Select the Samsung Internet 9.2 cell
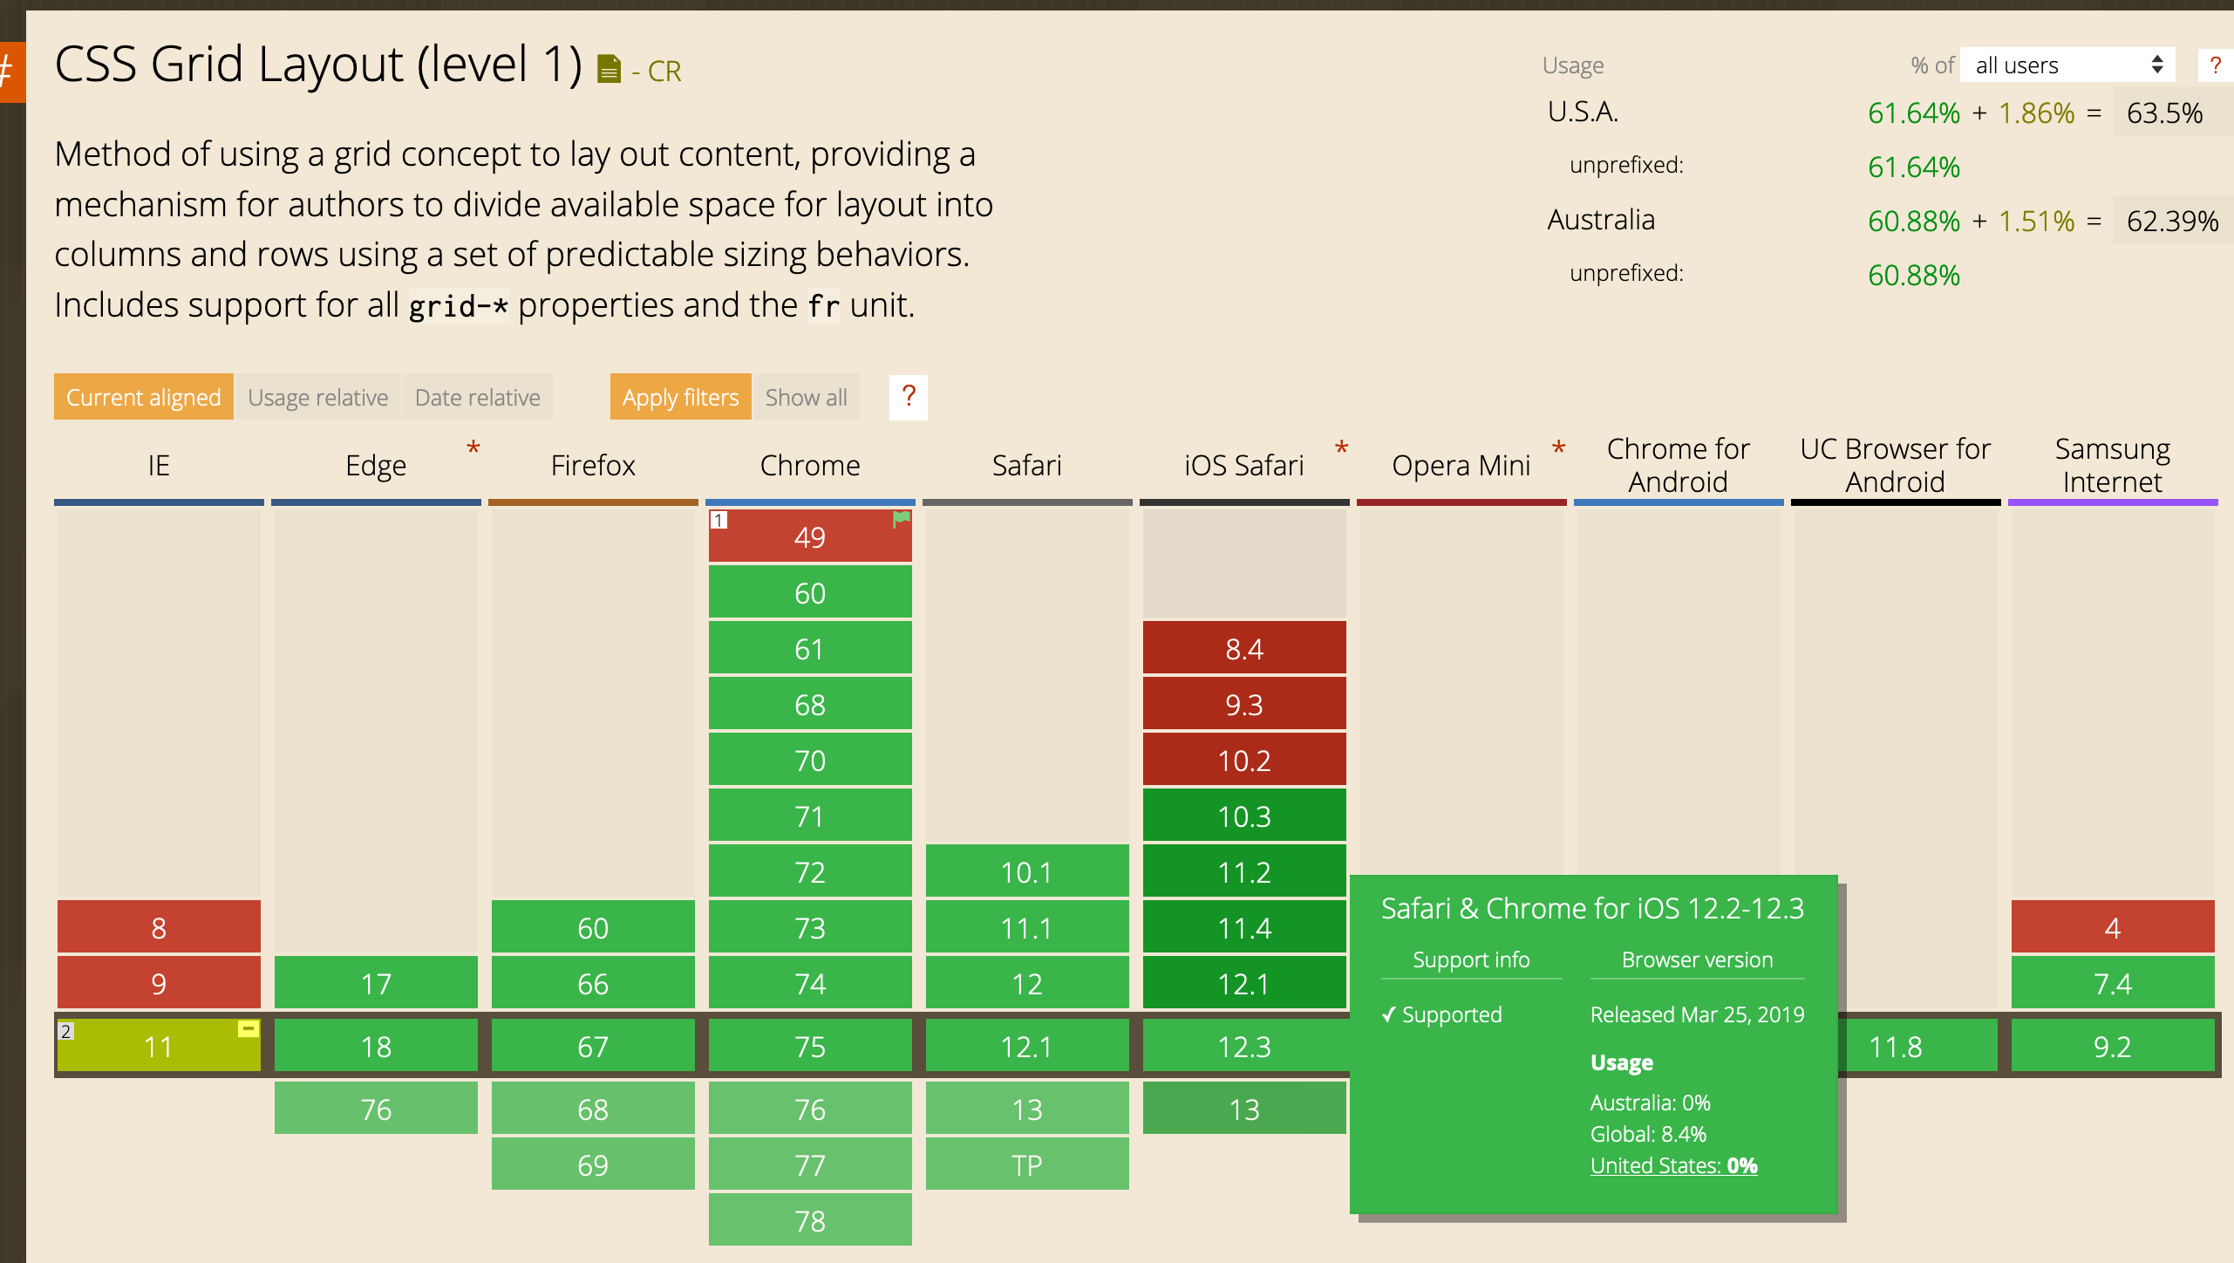Viewport: 2234px width, 1263px height. (2113, 1046)
